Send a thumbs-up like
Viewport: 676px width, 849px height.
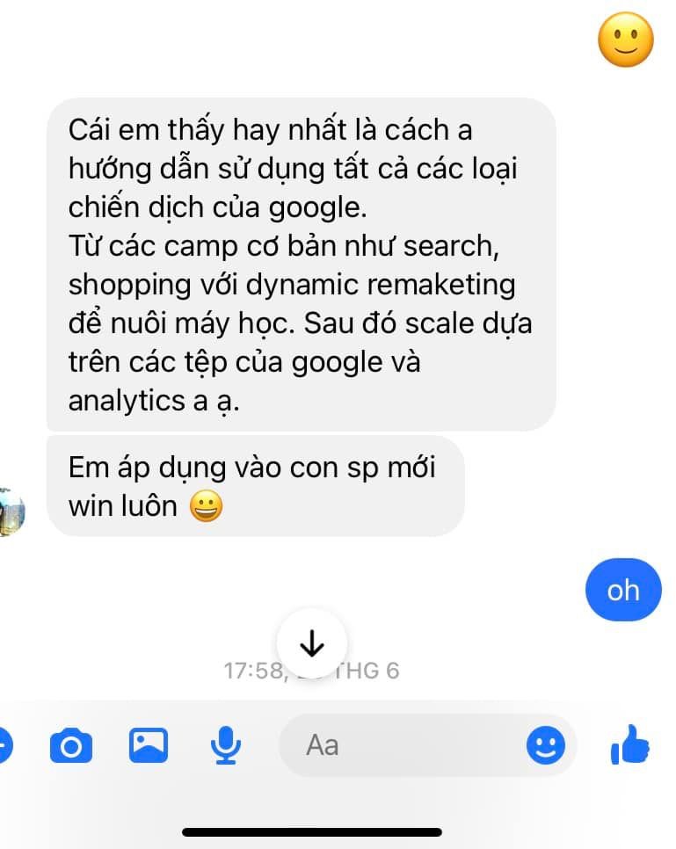pyautogui.click(x=629, y=744)
